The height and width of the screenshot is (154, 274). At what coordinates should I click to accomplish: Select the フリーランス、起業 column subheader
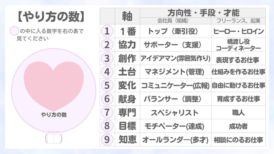click(x=238, y=21)
